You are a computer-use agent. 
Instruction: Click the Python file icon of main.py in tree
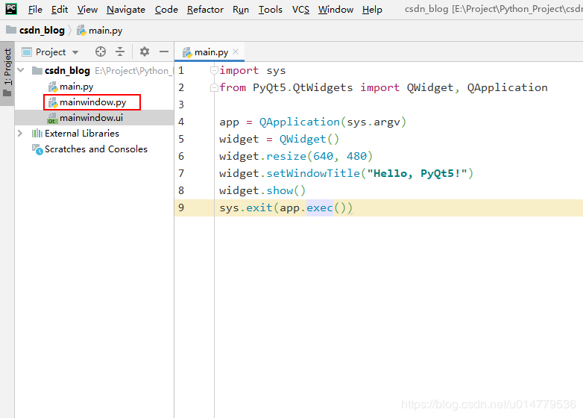[x=53, y=87]
